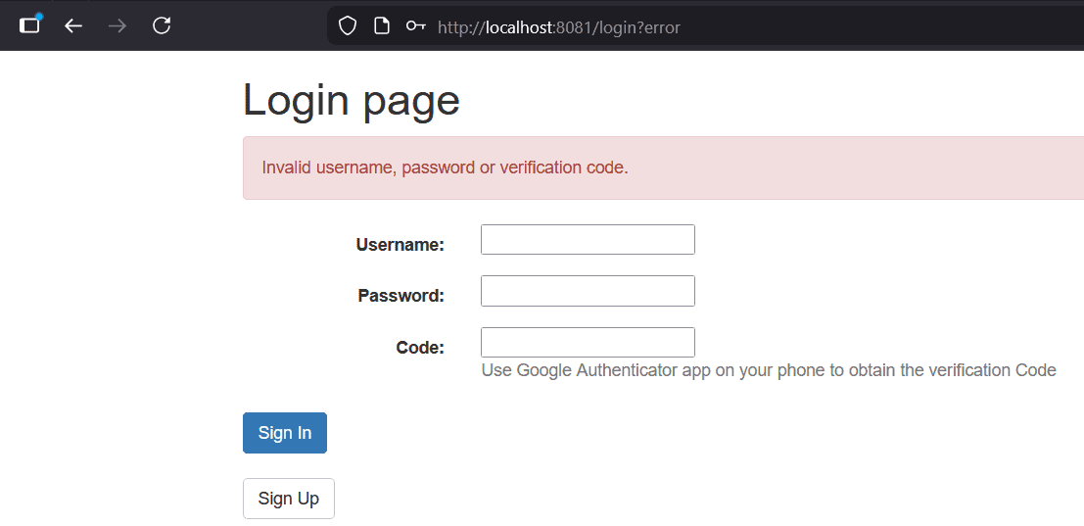The image size is (1084, 526).
Task: Click into the Username field
Action: pos(588,239)
